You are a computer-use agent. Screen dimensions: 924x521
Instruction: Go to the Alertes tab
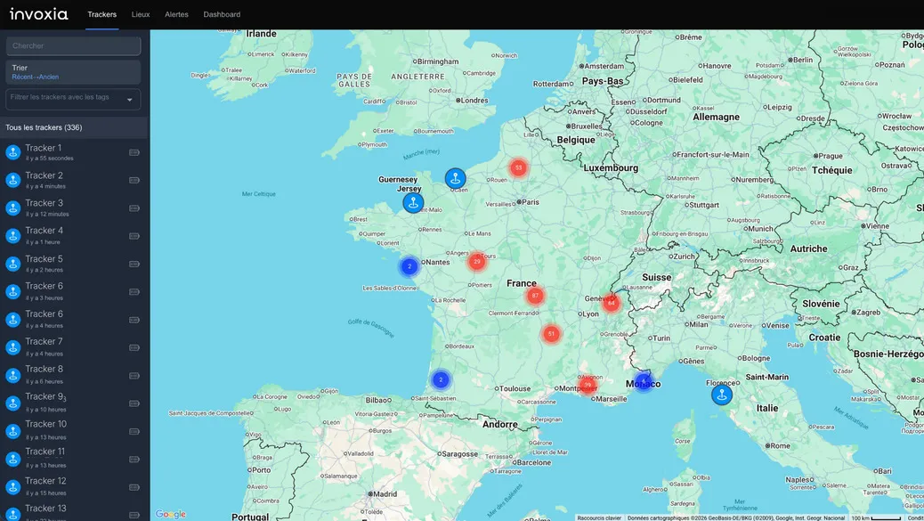176,14
